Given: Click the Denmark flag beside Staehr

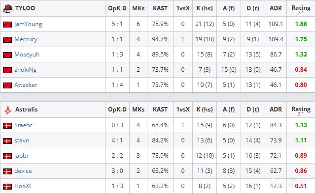Looking at the screenshot, I should (7, 126).
